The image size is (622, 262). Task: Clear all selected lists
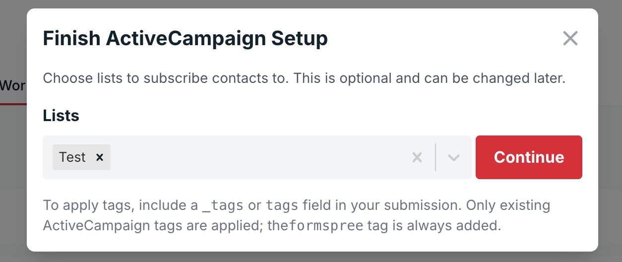click(x=417, y=157)
